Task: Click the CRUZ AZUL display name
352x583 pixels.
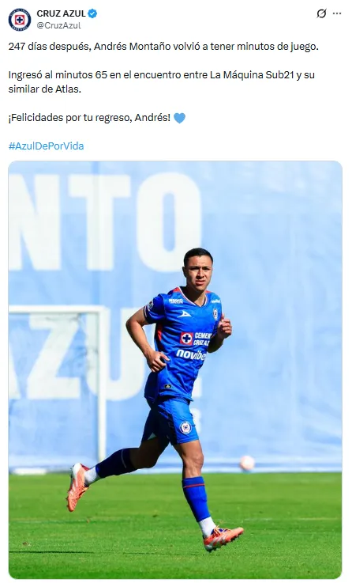Action: click(x=61, y=13)
